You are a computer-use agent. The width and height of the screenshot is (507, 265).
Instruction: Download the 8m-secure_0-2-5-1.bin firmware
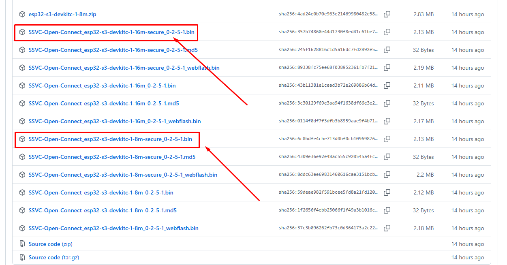tap(110, 139)
